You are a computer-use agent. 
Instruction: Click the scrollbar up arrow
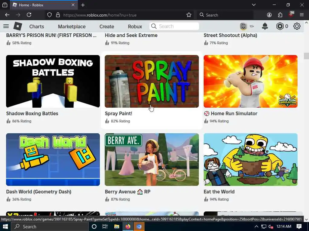(307, 23)
